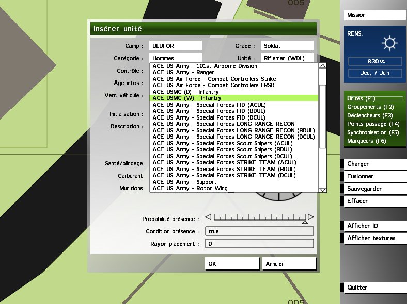Switch to Groupements (F2) mode
The height and width of the screenshot is (304, 407).
(x=370, y=107)
